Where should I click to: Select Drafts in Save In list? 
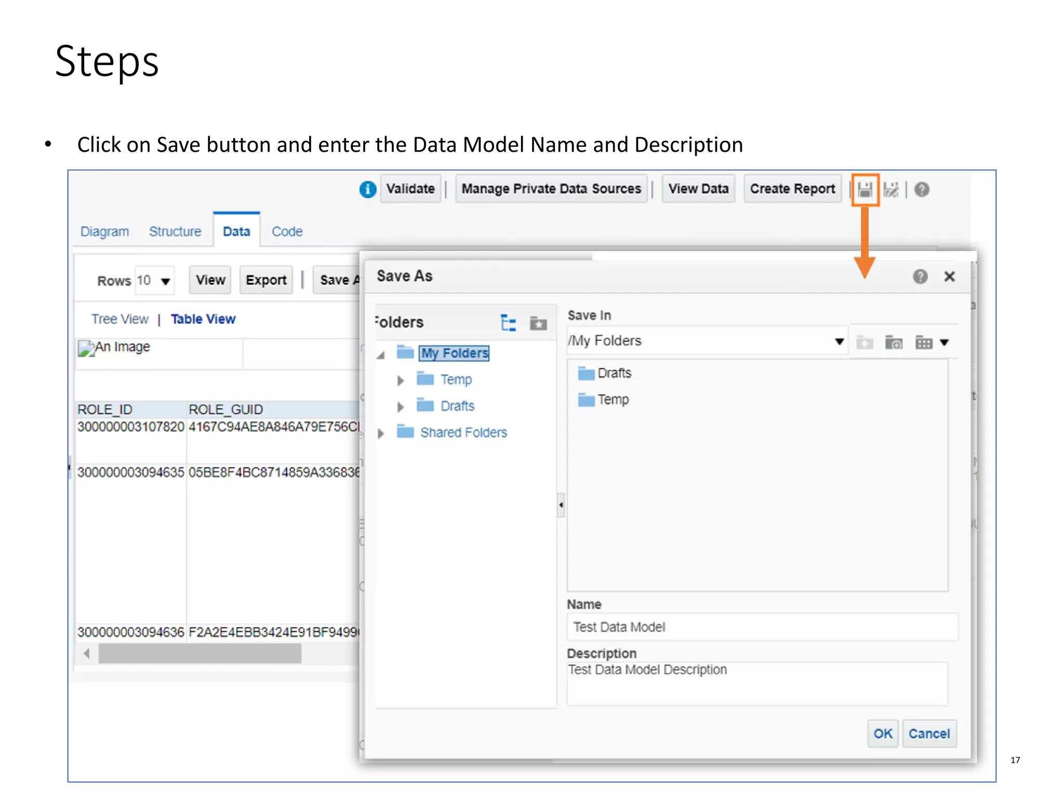[x=614, y=374]
